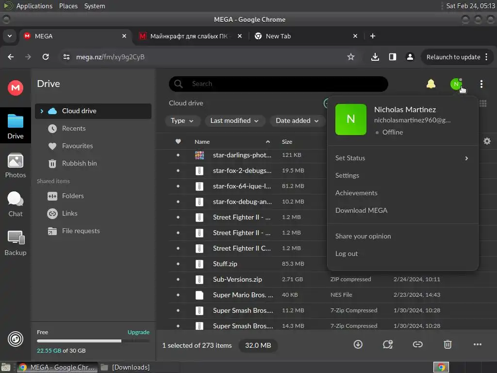Switch to grid view icon
Image resolution: width=497 pixels, height=373 pixels.
point(483,103)
